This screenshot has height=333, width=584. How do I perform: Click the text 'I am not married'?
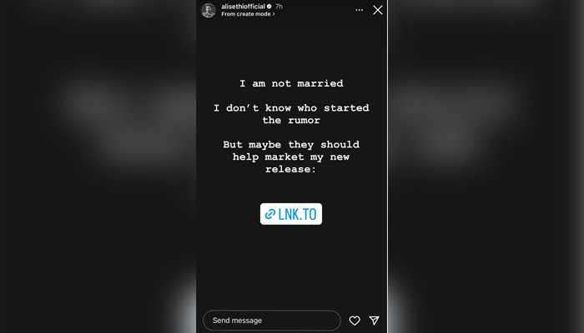[291, 83]
